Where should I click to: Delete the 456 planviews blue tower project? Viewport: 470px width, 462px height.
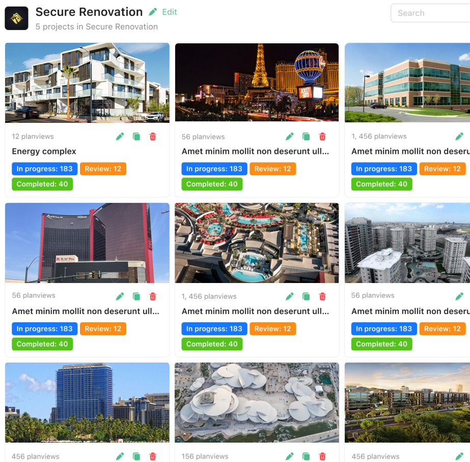click(153, 456)
